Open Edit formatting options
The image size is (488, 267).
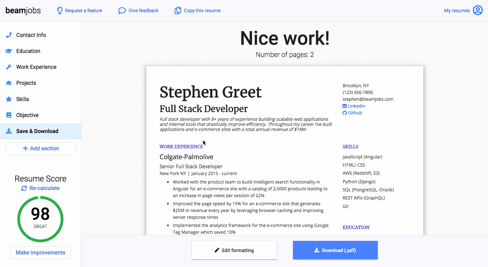coord(234,250)
